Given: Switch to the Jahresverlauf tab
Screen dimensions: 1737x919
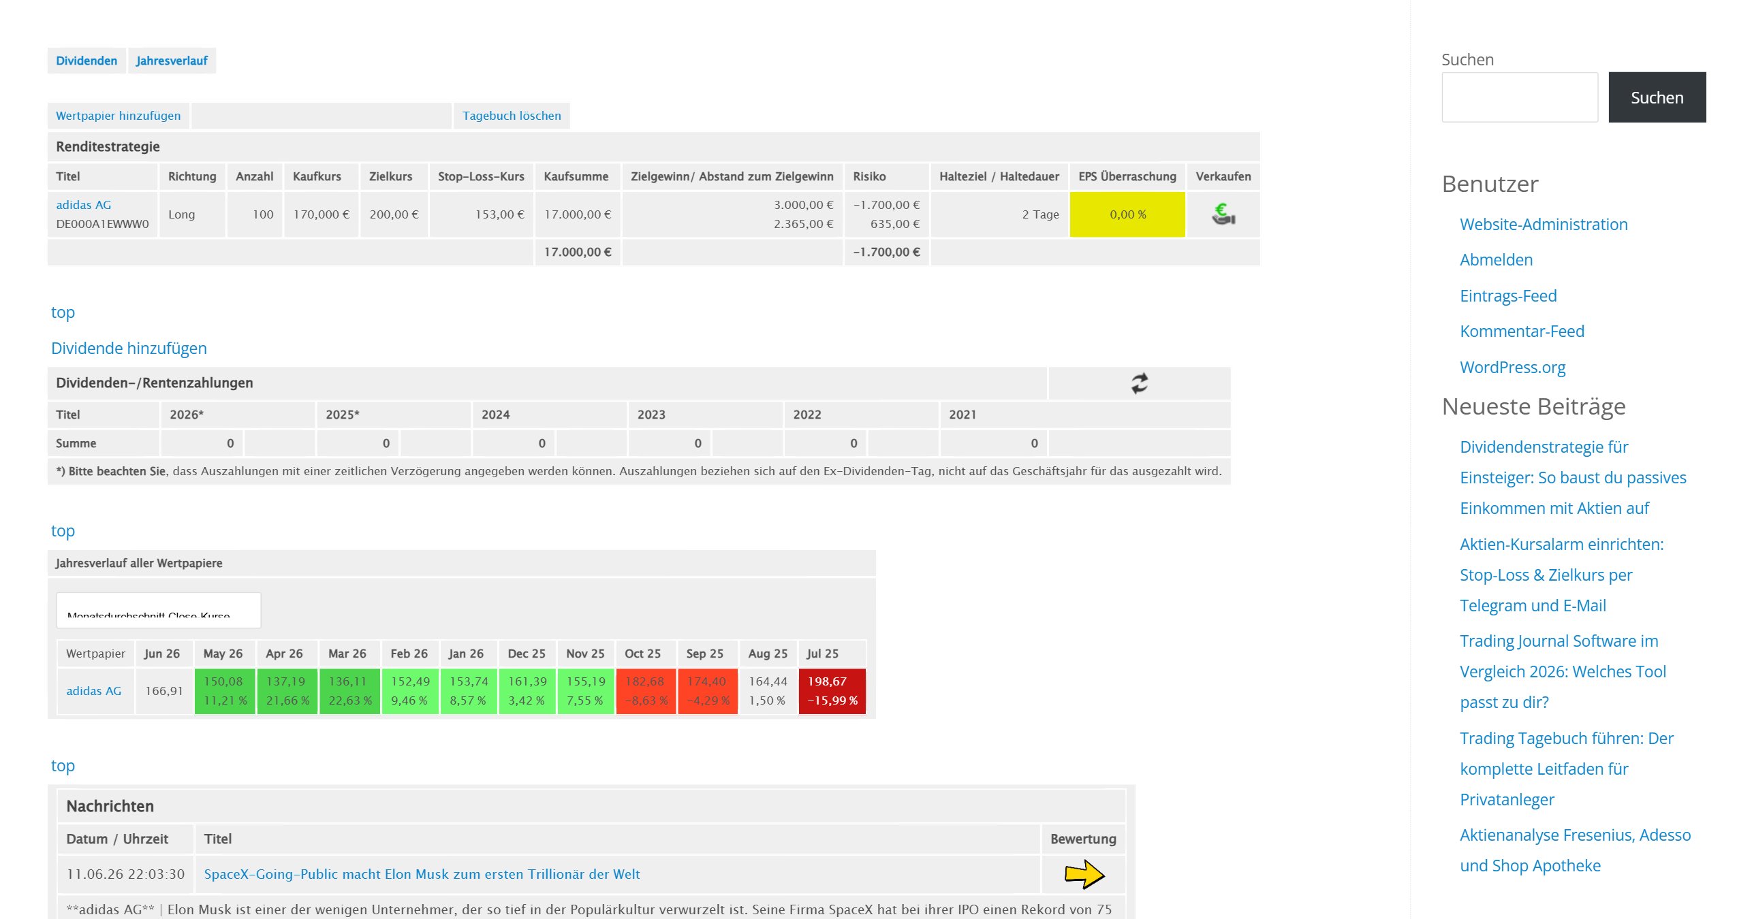Looking at the screenshot, I should [x=172, y=61].
